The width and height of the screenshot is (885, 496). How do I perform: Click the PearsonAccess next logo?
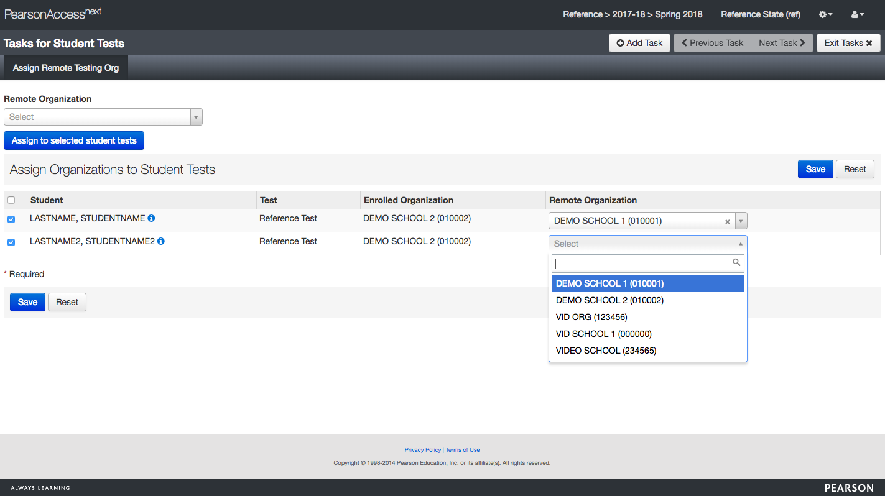pyautogui.click(x=53, y=14)
